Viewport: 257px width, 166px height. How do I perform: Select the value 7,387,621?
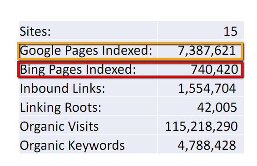tap(207, 51)
